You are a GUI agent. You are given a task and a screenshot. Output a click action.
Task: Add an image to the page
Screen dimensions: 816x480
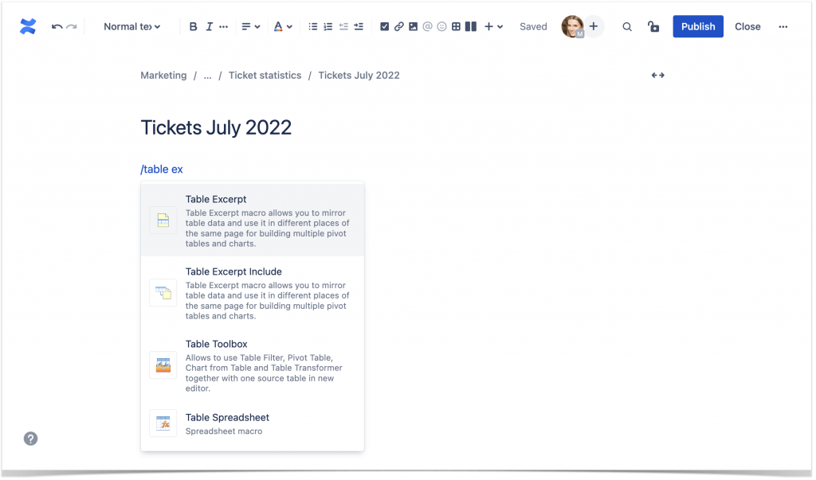pyautogui.click(x=413, y=26)
